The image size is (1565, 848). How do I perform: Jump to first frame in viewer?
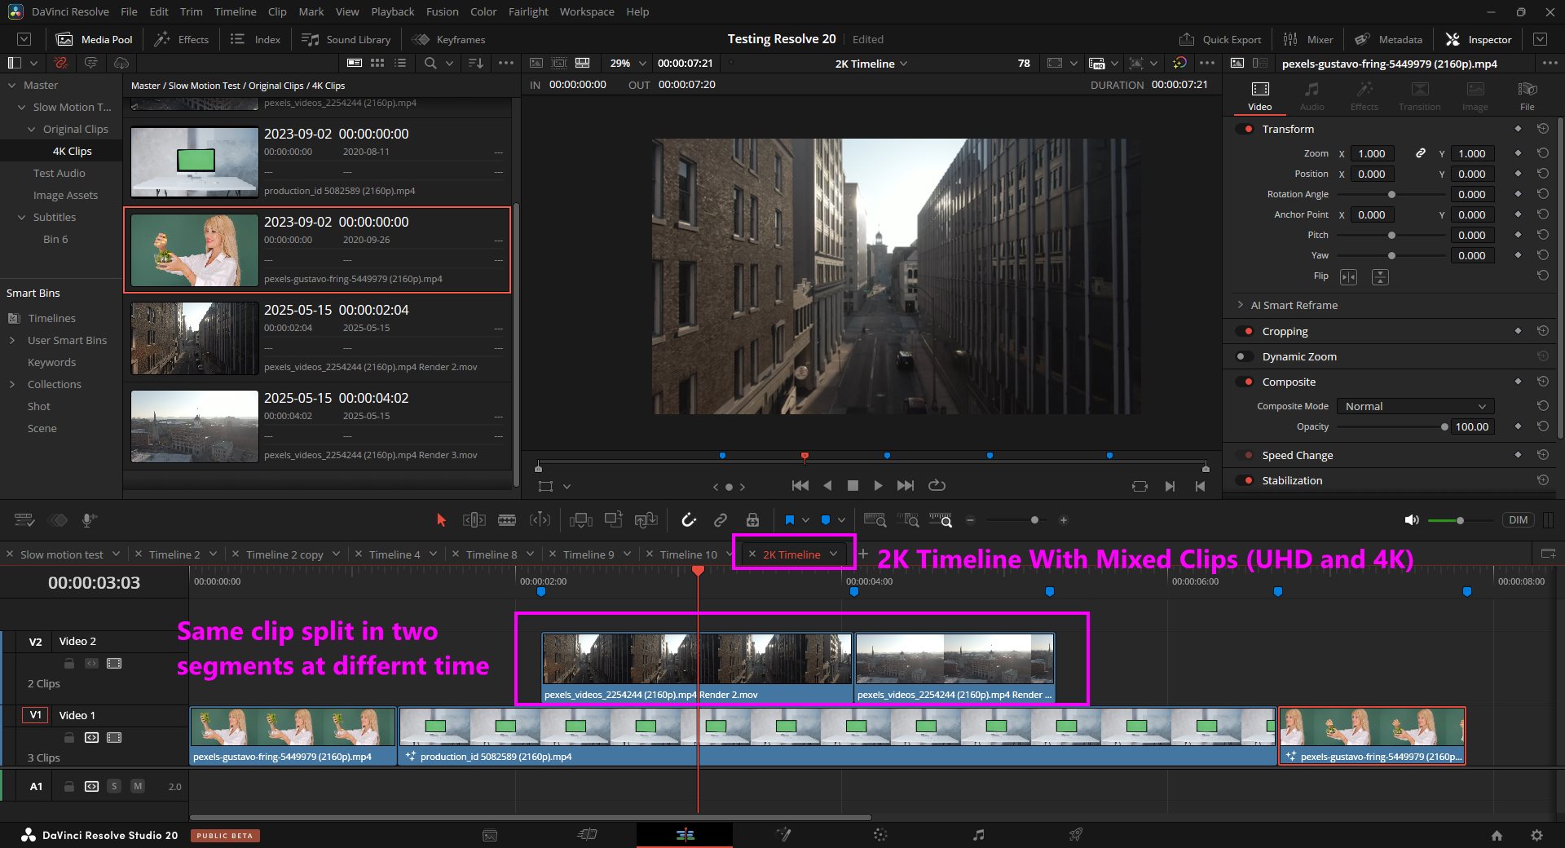tap(800, 485)
